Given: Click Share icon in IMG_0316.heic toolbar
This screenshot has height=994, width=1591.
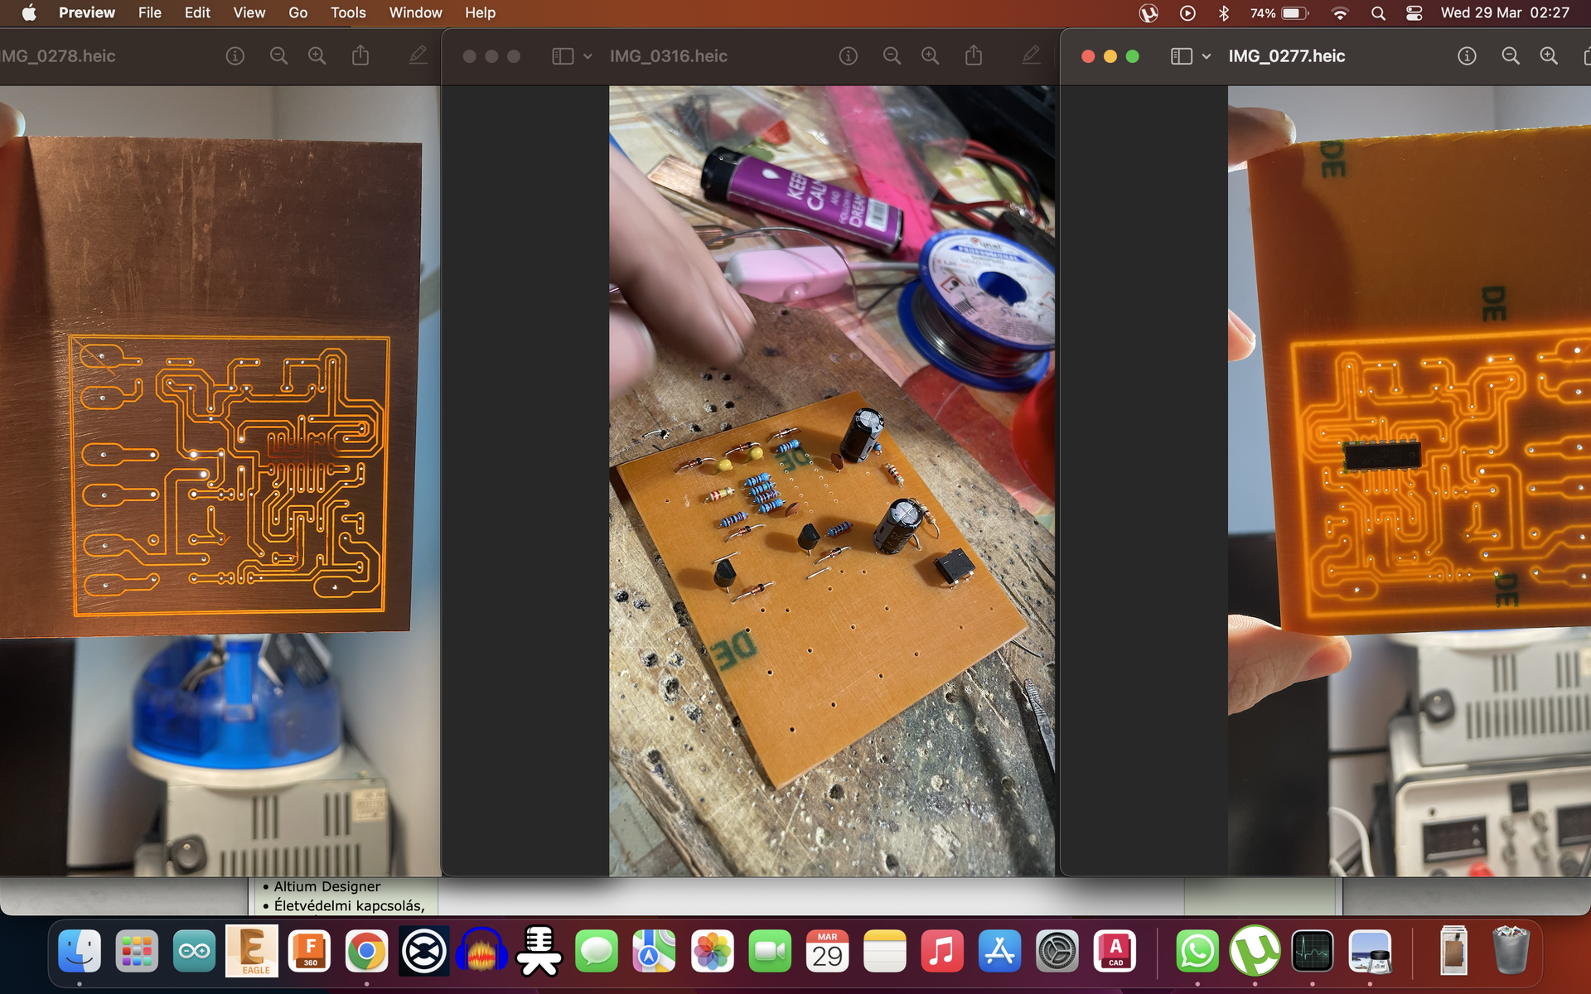Looking at the screenshot, I should pyautogui.click(x=974, y=56).
